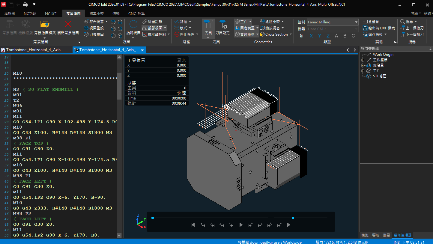Jump to 上一個換刀 previous tool change

[412, 28]
